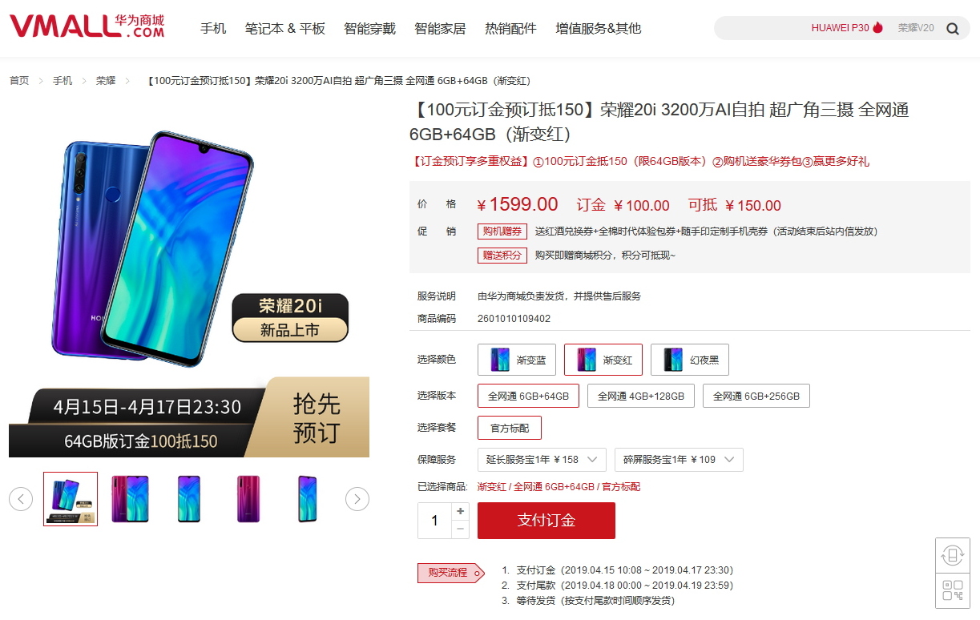Open the QR code scan icon
980x620 pixels.
[952, 591]
